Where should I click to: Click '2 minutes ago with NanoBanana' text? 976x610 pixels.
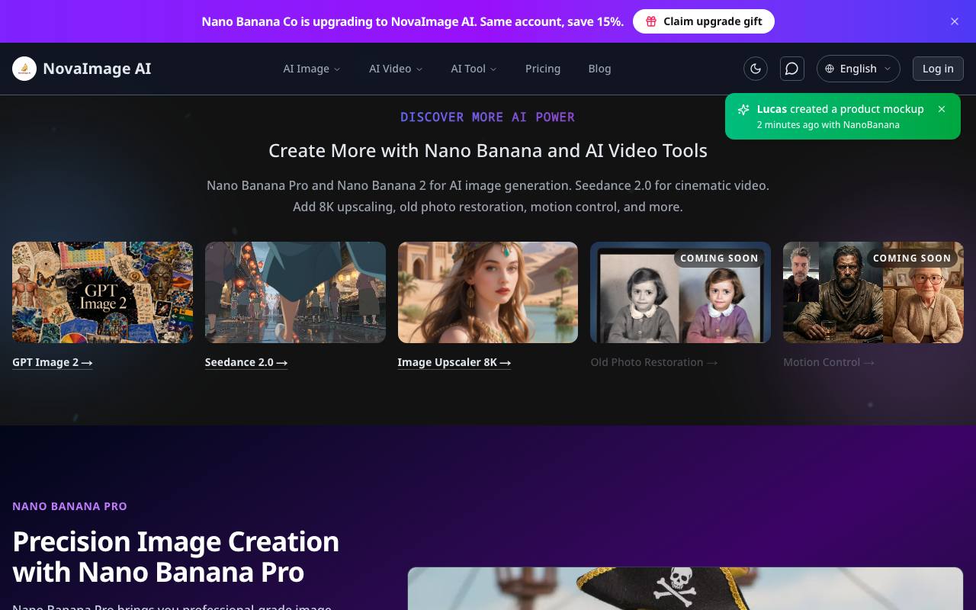coord(828,125)
